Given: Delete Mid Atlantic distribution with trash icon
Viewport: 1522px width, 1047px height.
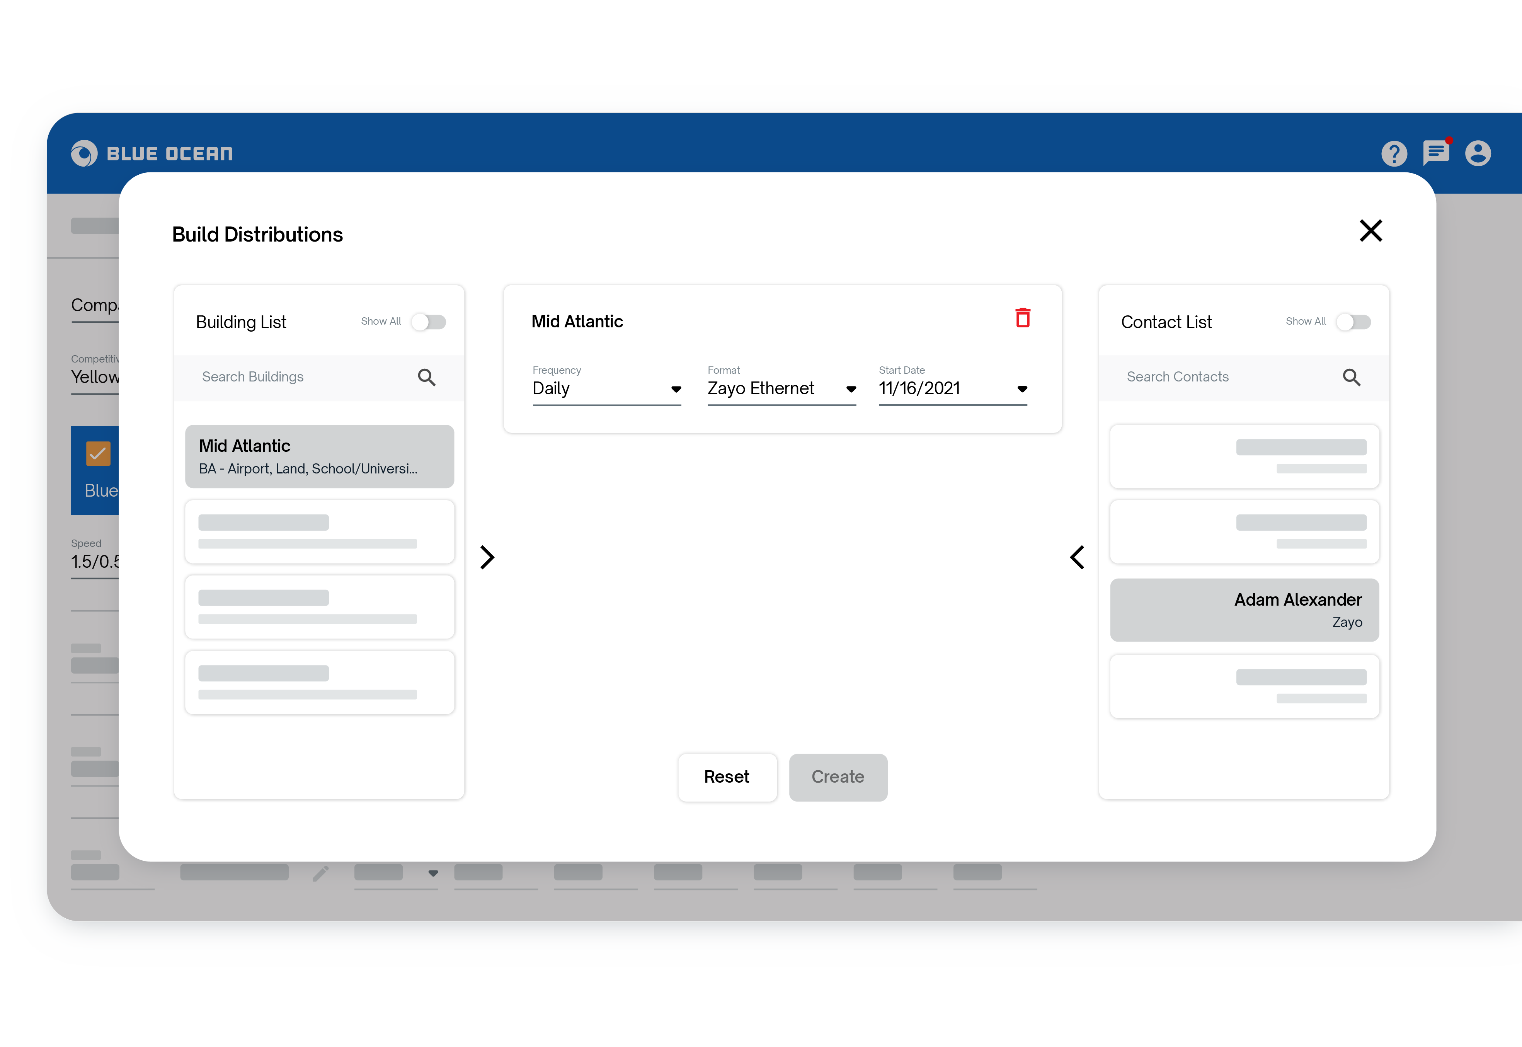Looking at the screenshot, I should (x=1022, y=318).
